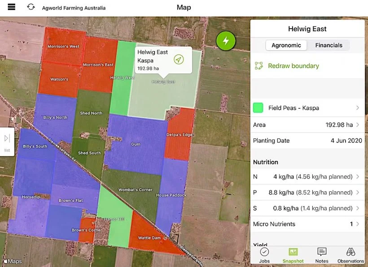The width and height of the screenshot is (368, 267).
Task: Click the green Field Peas color swatch
Action: [x=258, y=108]
